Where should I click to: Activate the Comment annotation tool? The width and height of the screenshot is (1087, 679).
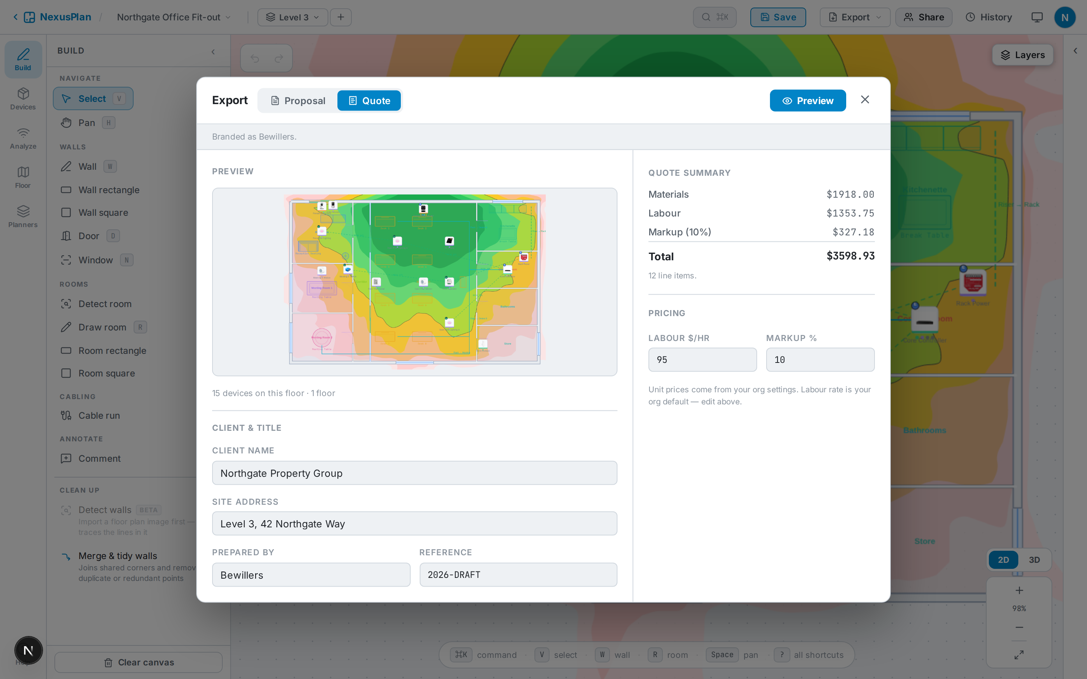pos(91,458)
